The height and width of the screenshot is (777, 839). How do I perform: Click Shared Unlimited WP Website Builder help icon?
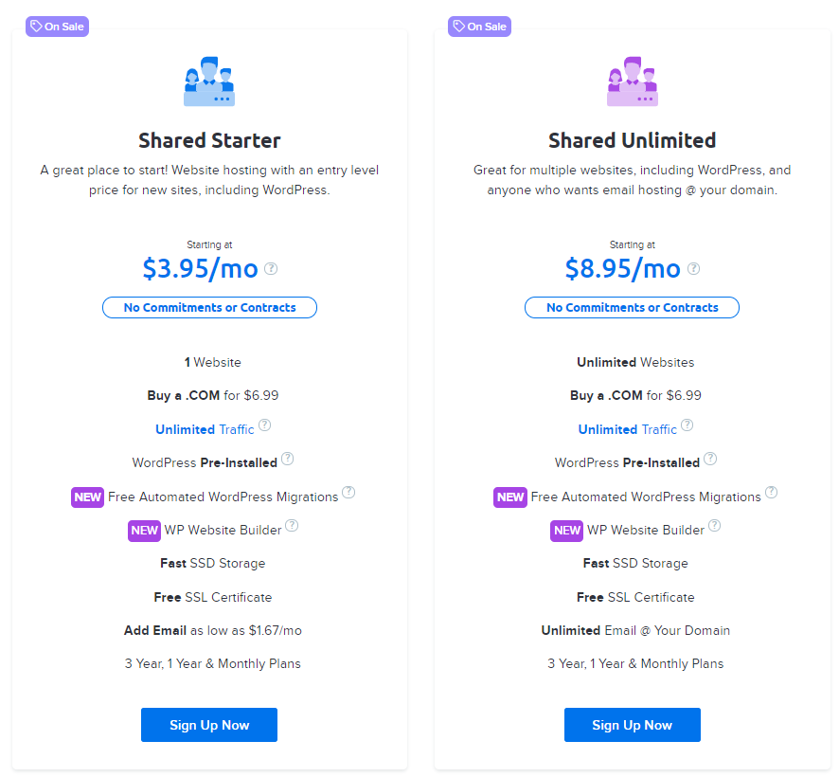coord(715,526)
